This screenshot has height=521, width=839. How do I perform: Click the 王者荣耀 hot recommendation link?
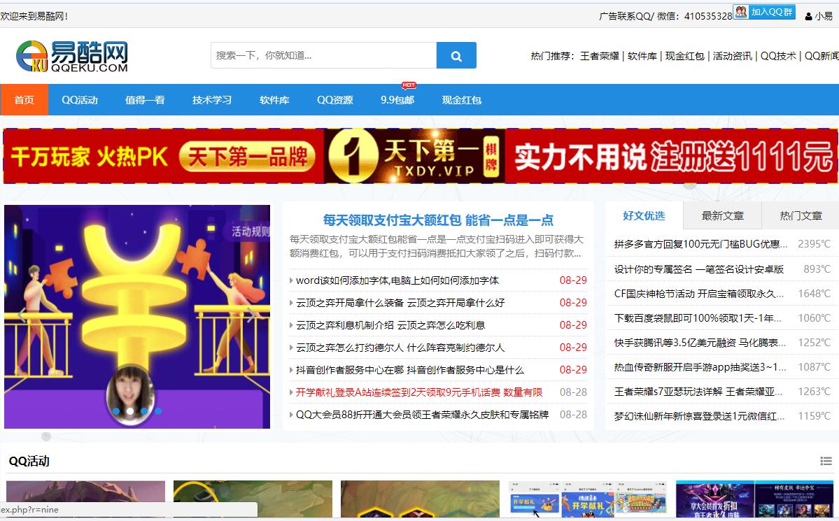click(x=599, y=56)
